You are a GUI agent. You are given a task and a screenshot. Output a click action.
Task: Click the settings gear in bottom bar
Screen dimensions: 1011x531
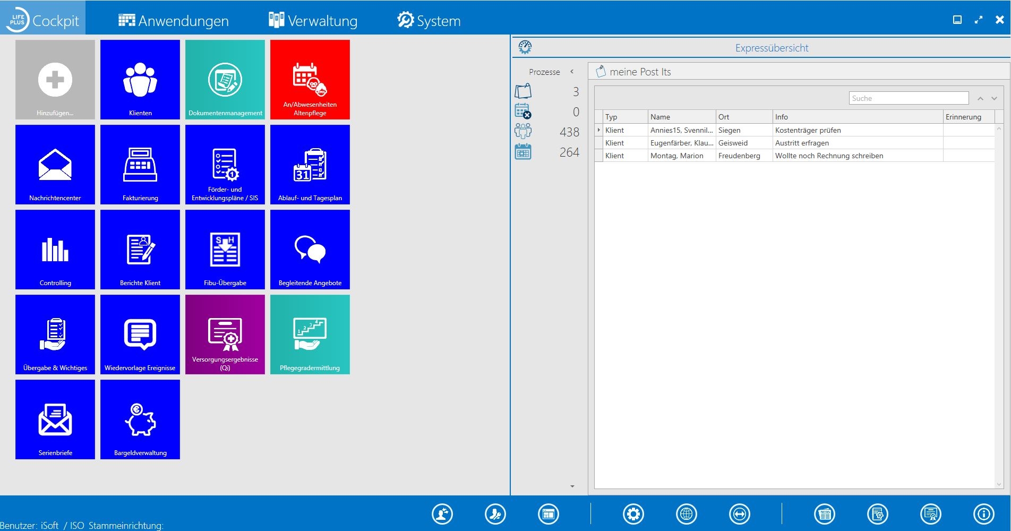pos(633,514)
